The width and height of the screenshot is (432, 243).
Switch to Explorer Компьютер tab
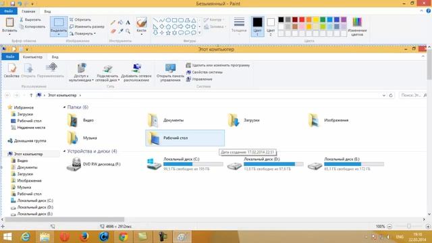33,57
